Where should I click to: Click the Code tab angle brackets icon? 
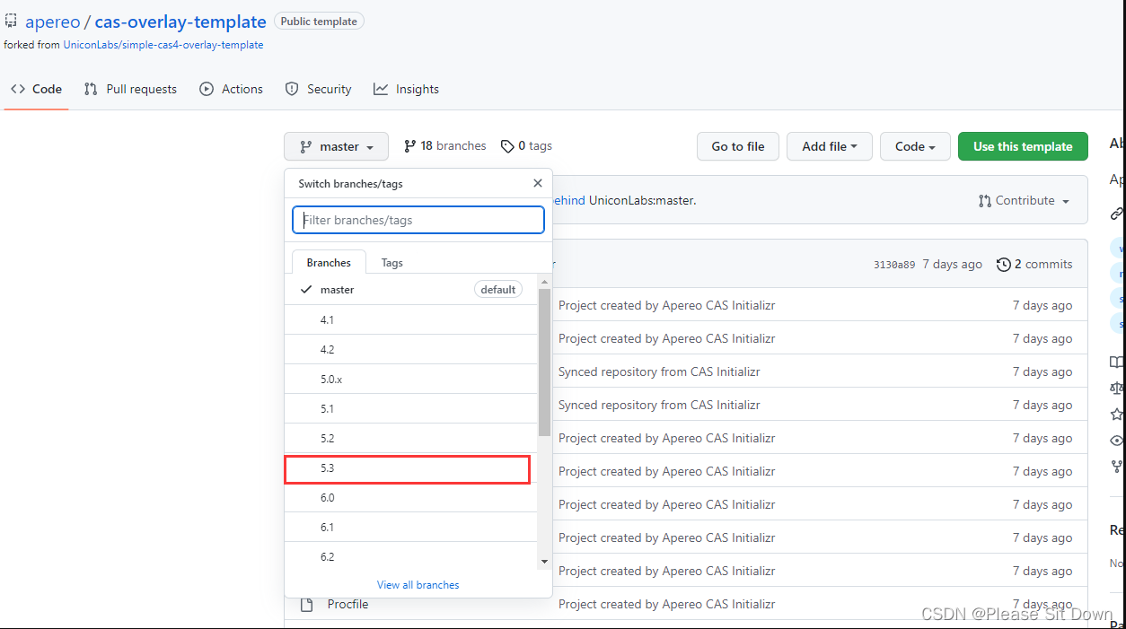click(18, 89)
